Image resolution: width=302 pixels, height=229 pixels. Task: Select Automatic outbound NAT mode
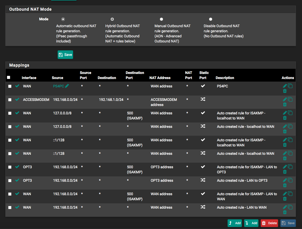click(x=63, y=19)
